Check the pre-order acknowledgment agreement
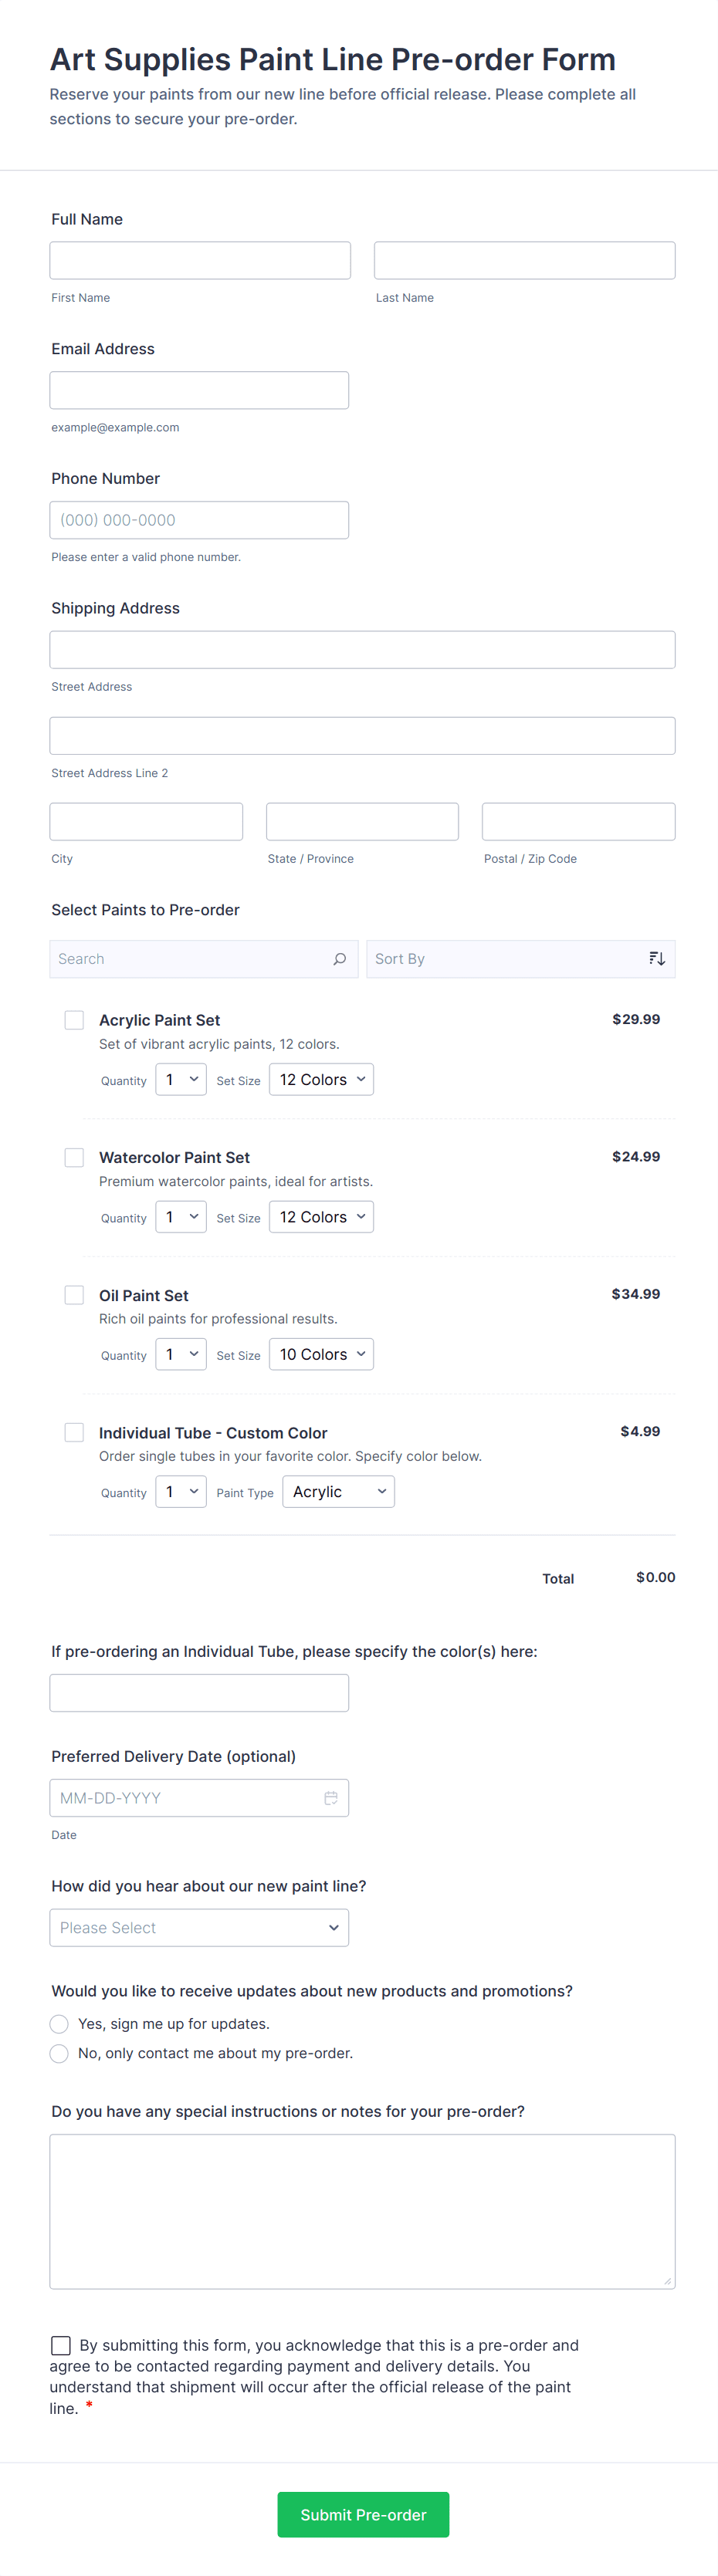718x2576 pixels. coord(61,2345)
